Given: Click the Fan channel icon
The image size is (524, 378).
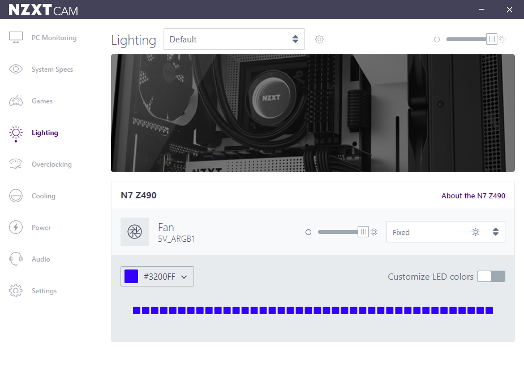Looking at the screenshot, I should (x=135, y=232).
